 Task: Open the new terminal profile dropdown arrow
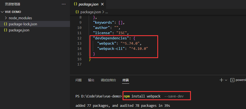226,80
